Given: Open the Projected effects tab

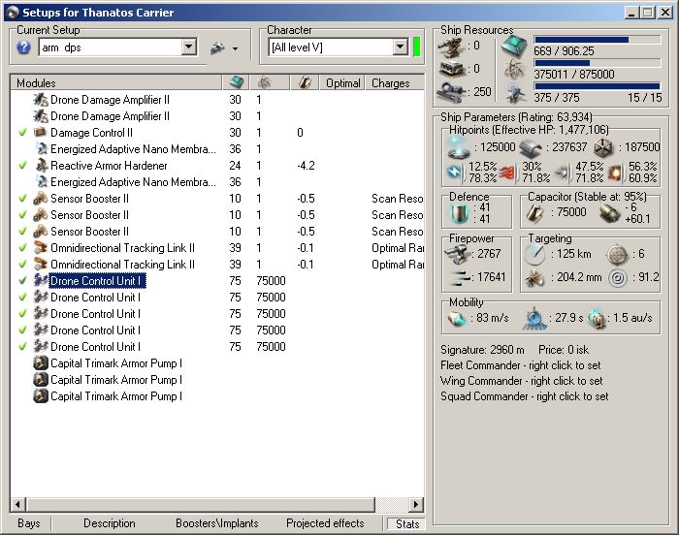Looking at the screenshot, I should (x=325, y=523).
